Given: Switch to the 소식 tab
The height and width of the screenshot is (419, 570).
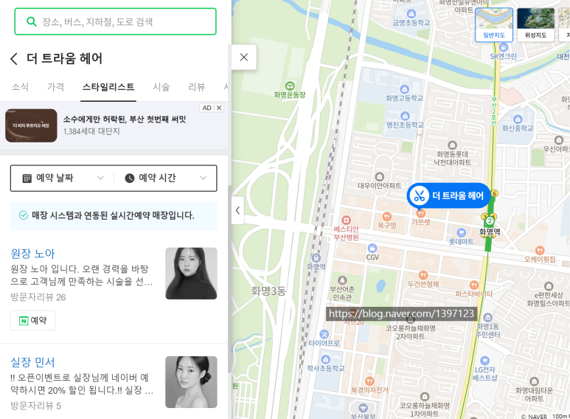Looking at the screenshot, I should click(20, 87).
